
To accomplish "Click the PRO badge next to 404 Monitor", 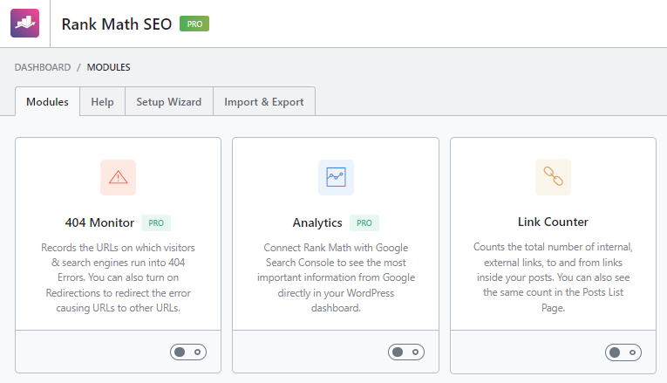I will (x=156, y=222).
